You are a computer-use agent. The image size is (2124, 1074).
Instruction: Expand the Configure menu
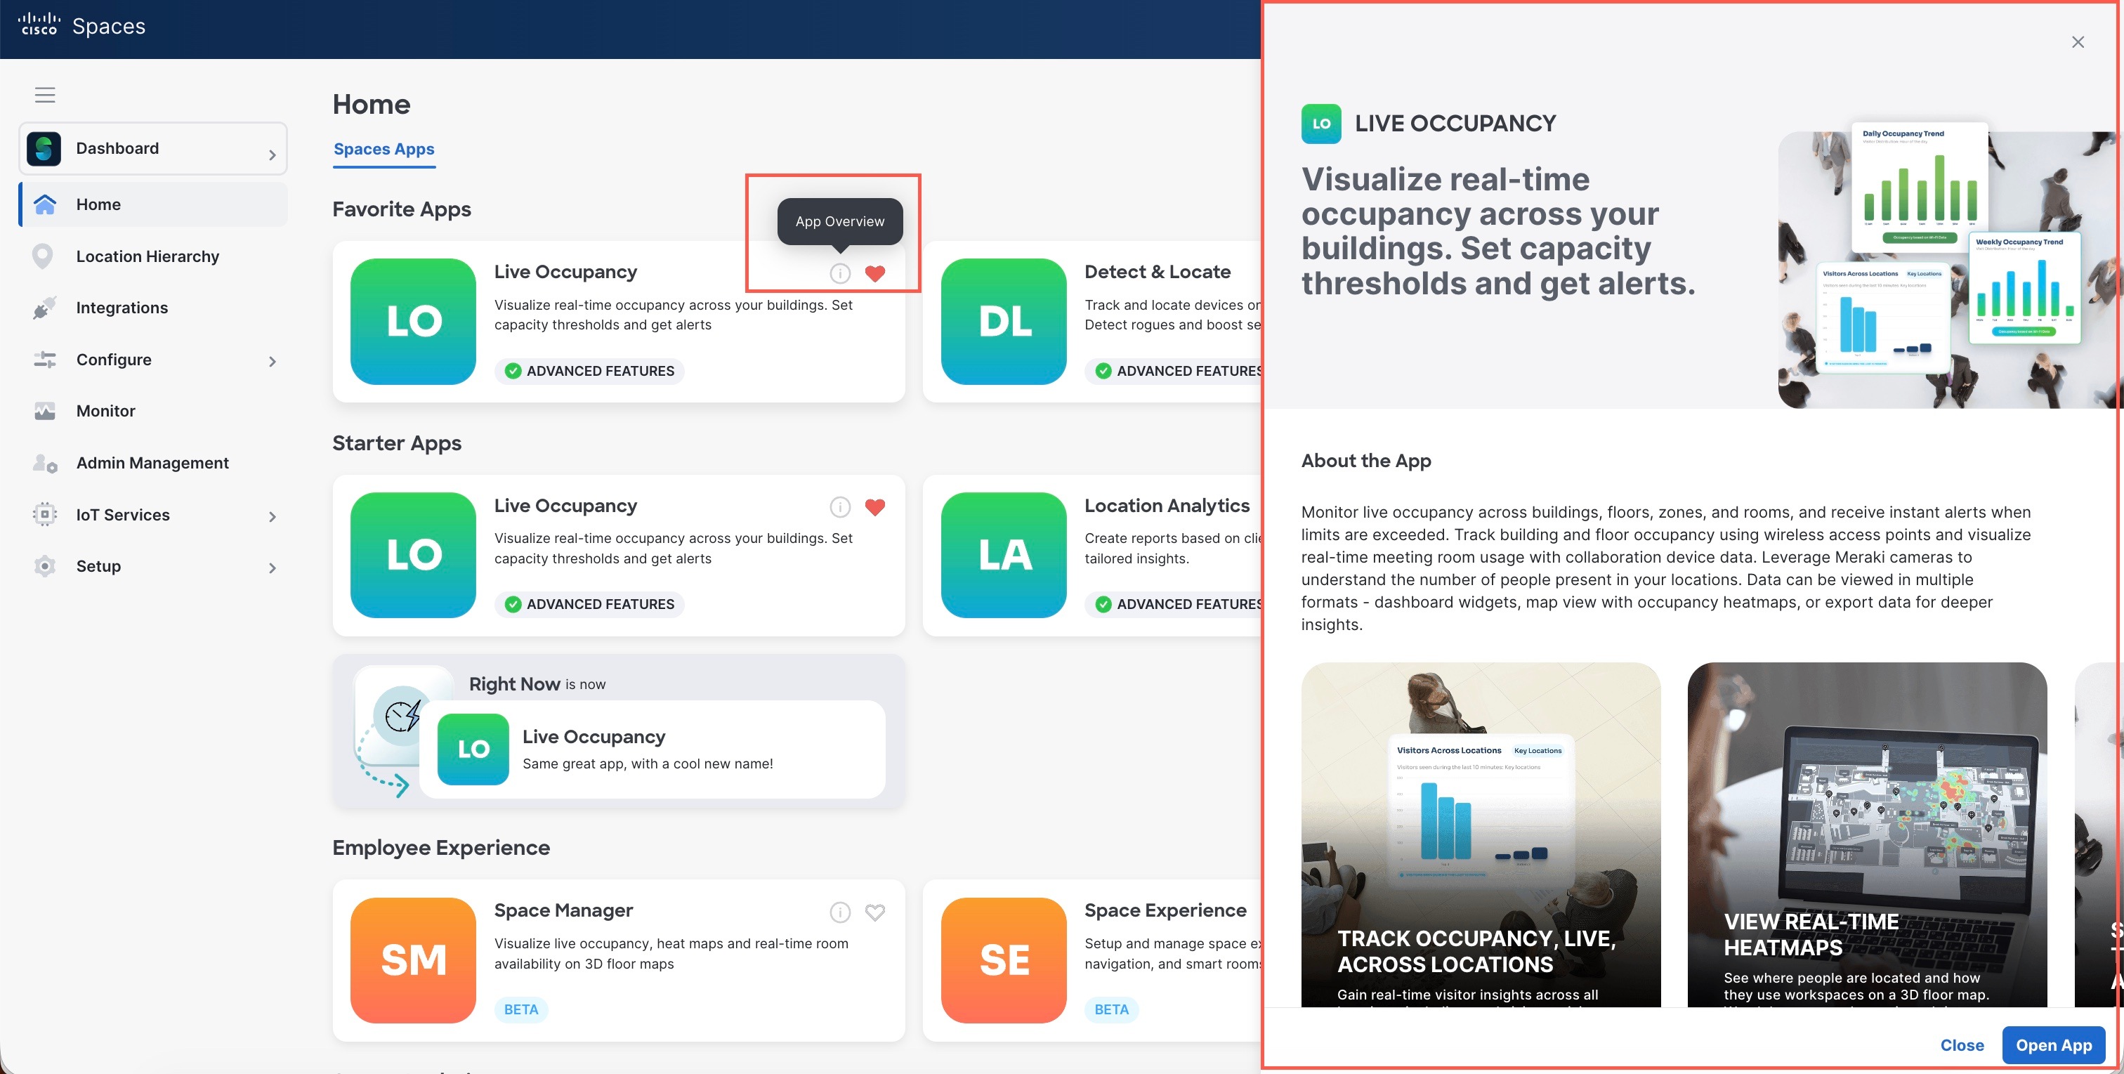(x=272, y=360)
